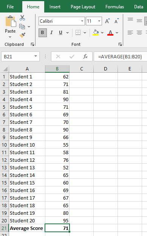Click the middle align icon
This screenshot has width=147, height=236.
(139, 20)
